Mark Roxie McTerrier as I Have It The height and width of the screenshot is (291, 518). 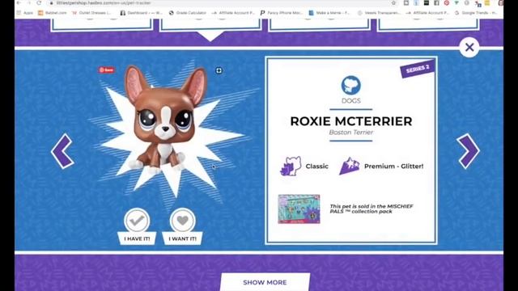[137, 226]
